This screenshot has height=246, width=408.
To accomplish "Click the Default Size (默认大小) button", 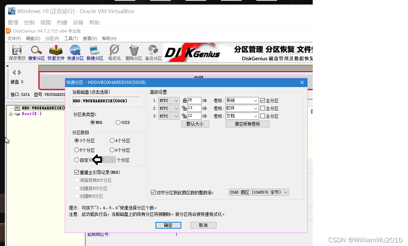I will pos(195,124).
